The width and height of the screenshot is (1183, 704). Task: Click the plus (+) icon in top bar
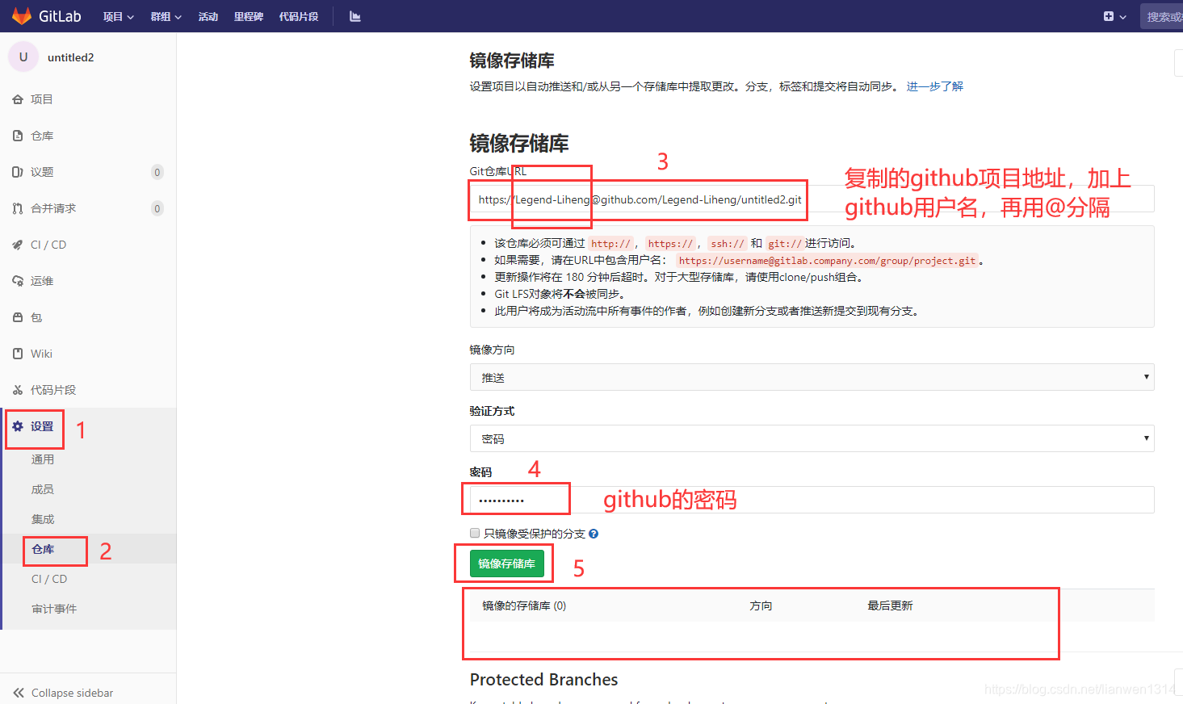(1107, 15)
